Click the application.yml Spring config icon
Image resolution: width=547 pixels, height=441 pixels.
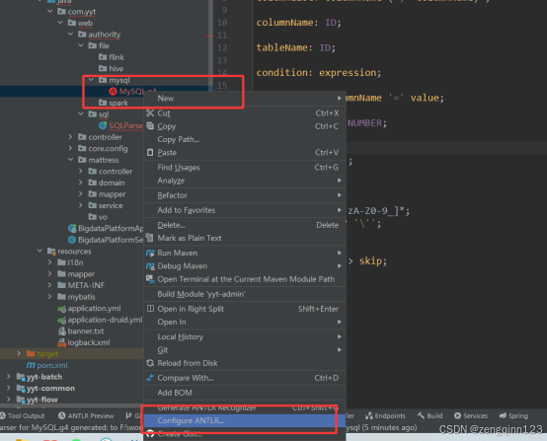click(x=62, y=309)
